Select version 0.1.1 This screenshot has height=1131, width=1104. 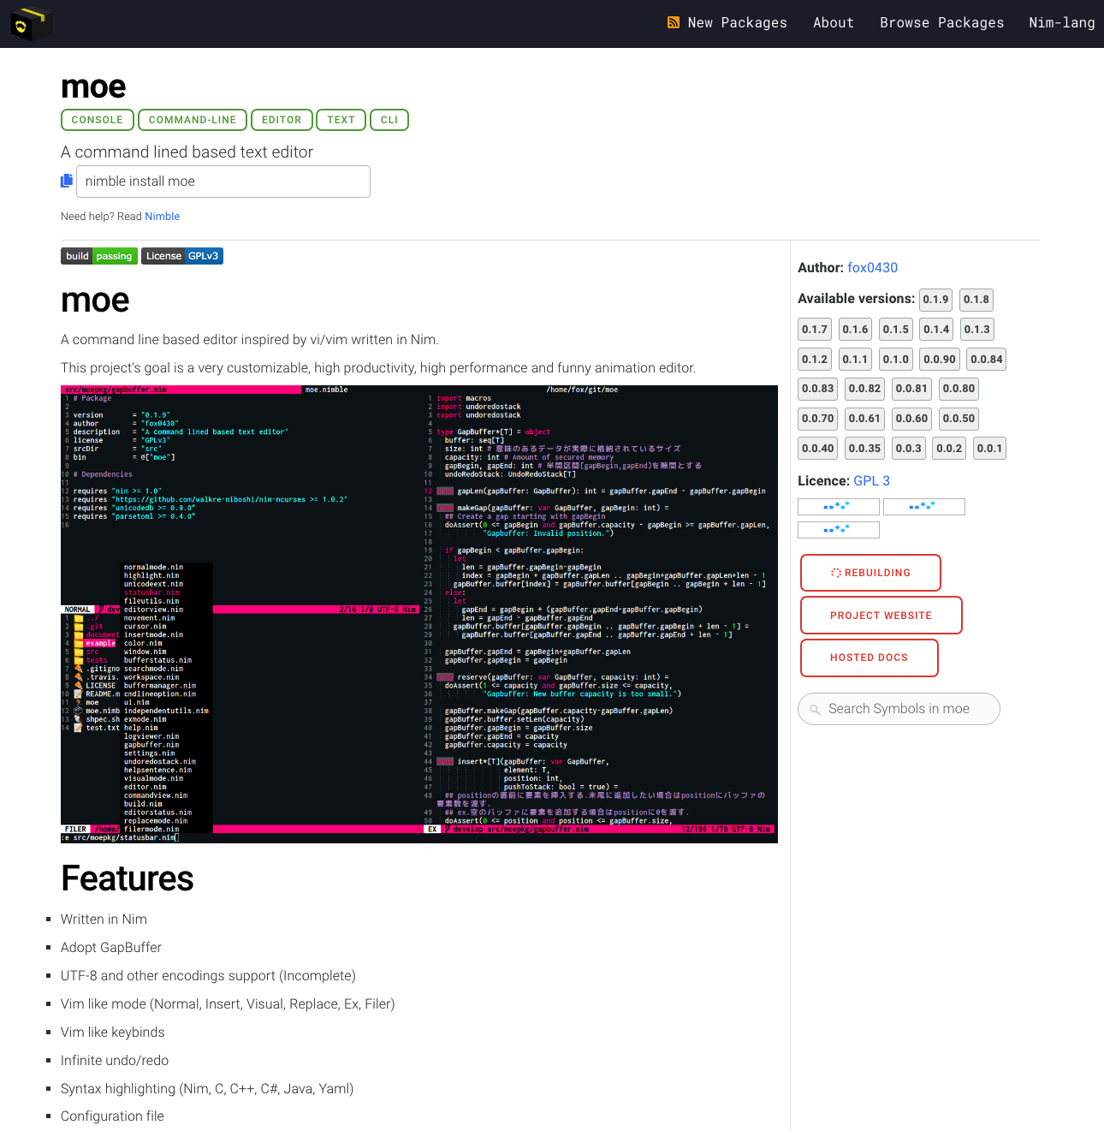coord(855,360)
